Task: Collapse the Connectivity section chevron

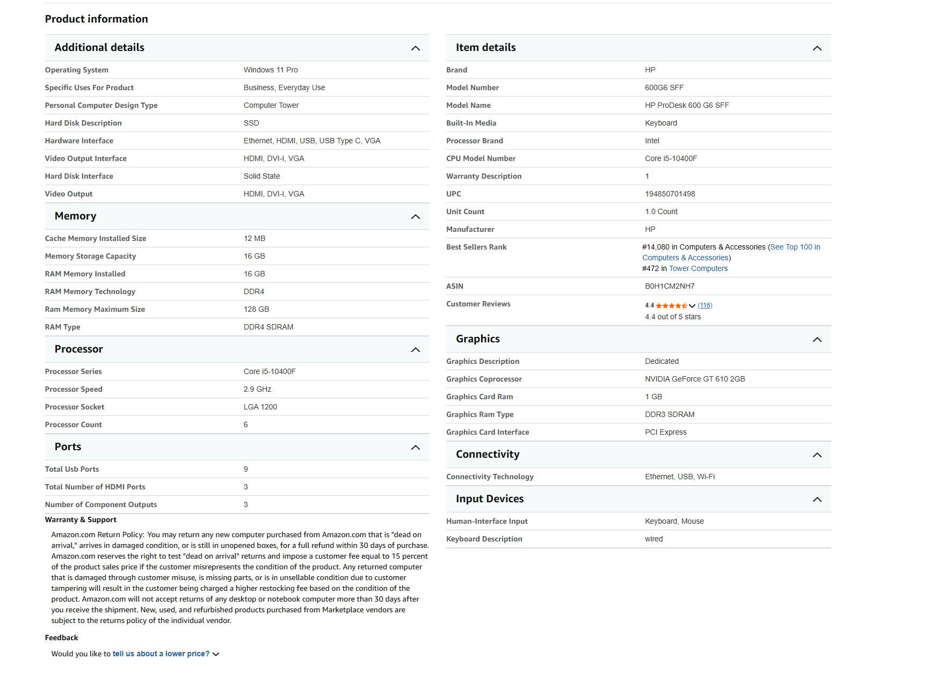Action: [x=817, y=455]
